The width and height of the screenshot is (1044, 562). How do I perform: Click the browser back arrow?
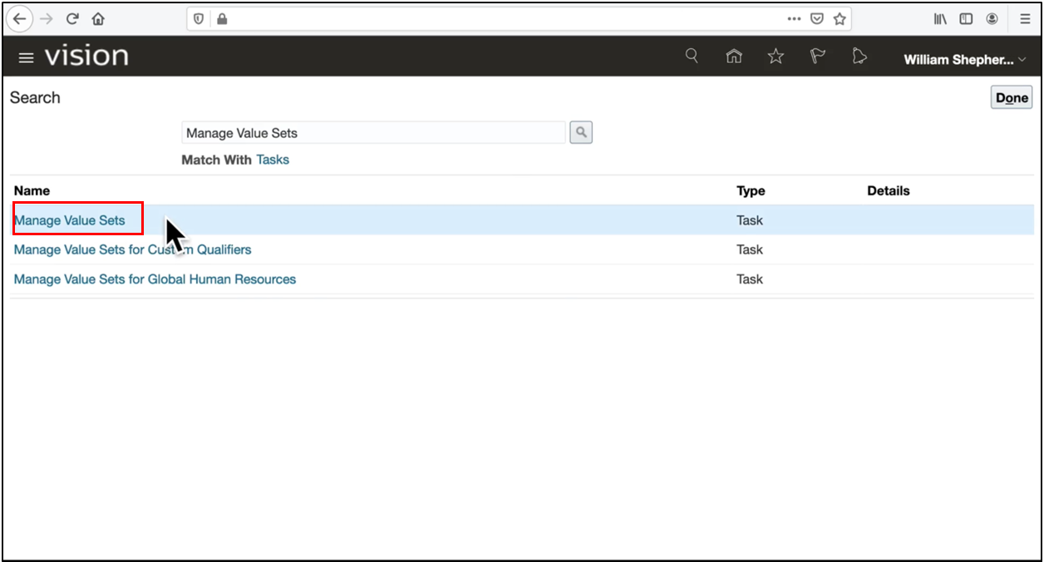coord(20,18)
